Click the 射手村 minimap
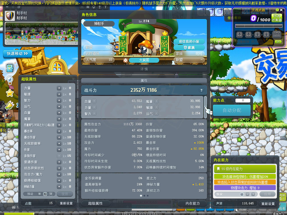287x215 pixels. click(x=41, y=34)
